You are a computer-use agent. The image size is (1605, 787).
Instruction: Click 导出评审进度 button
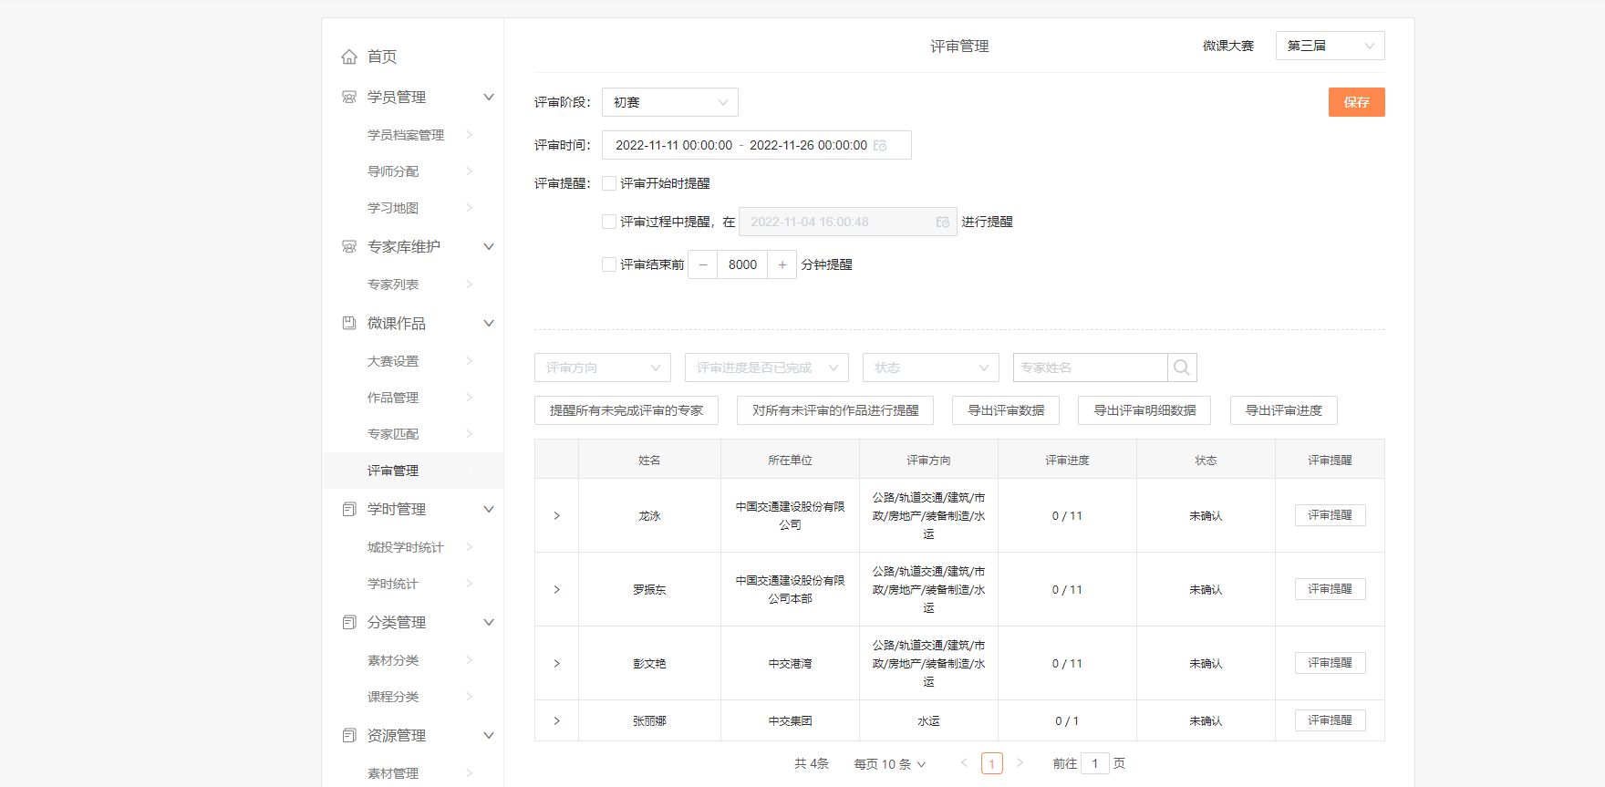[x=1284, y=410]
